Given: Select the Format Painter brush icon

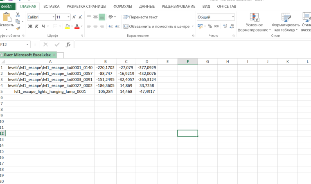Looking at the screenshot, I should [18, 28].
